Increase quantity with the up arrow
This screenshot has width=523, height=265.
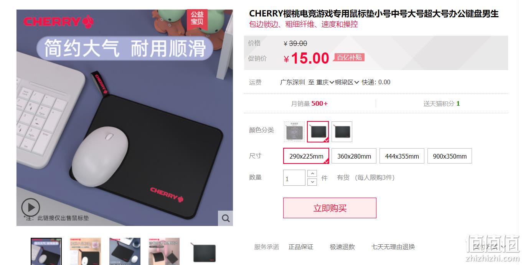312,173
